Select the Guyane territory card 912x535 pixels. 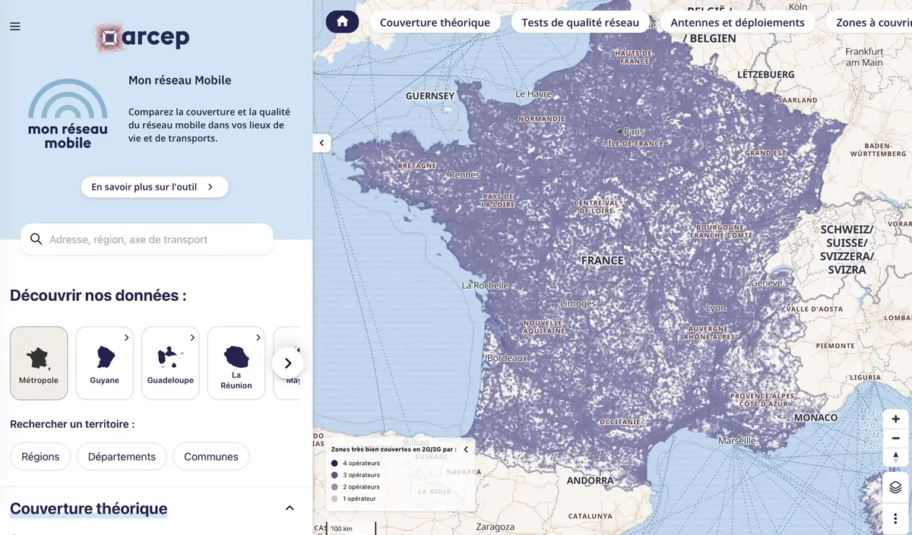[105, 363]
